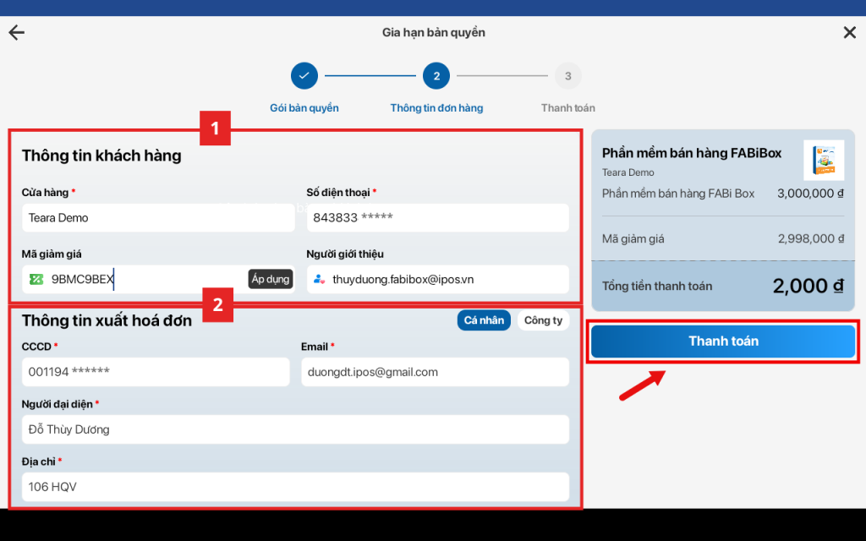
Task: Open the FABiBox product thumbnail
Action: [x=823, y=160]
